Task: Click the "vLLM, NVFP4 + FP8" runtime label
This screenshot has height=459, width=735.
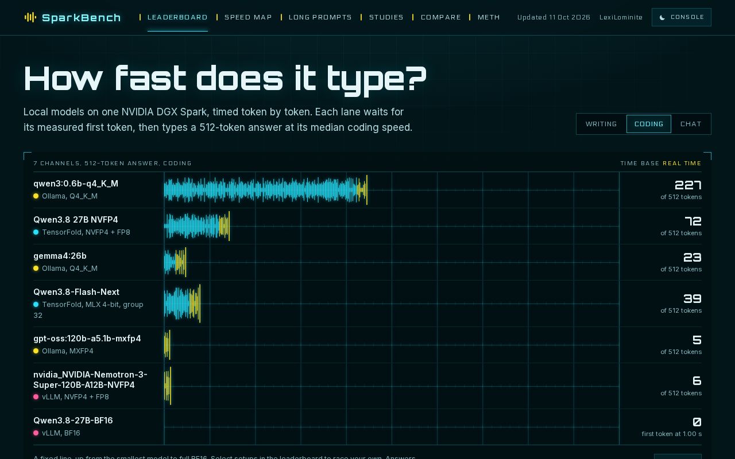Action: coord(75,397)
